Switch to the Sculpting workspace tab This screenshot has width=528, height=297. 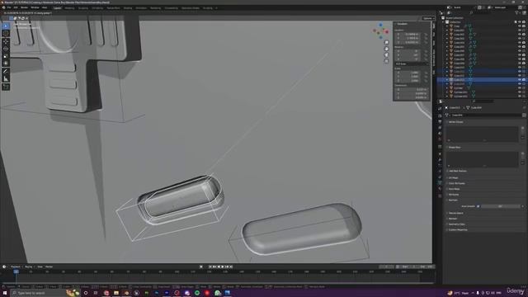pyautogui.click(x=82, y=7)
